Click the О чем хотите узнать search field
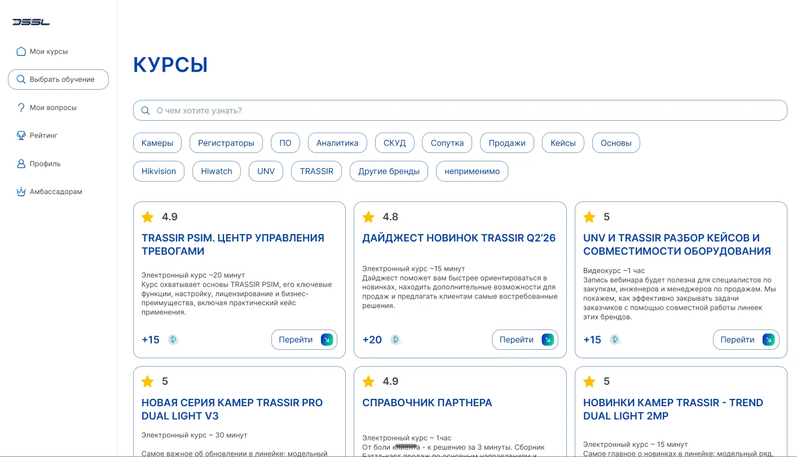797x457 pixels. 460,111
